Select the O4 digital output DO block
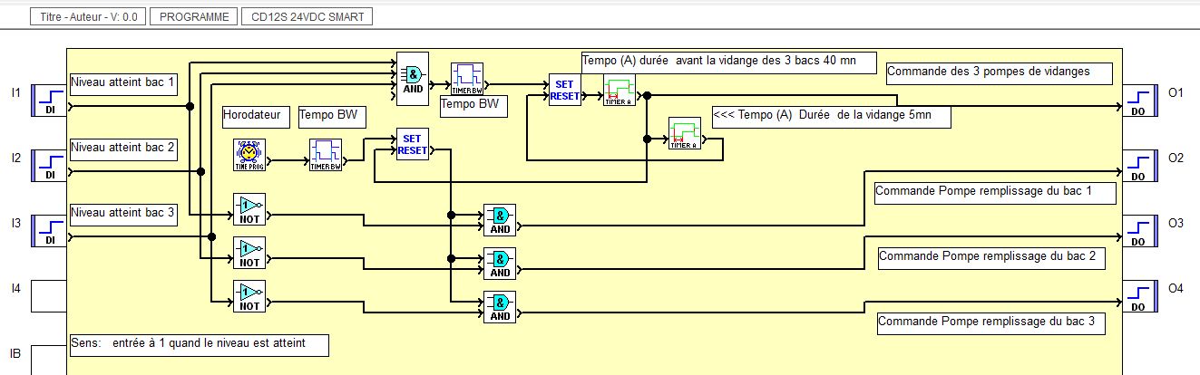Viewport: 1200px width, 375px height. pyautogui.click(x=1140, y=296)
